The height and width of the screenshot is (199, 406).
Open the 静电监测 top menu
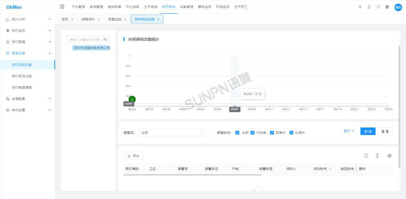(x=204, y=7)
